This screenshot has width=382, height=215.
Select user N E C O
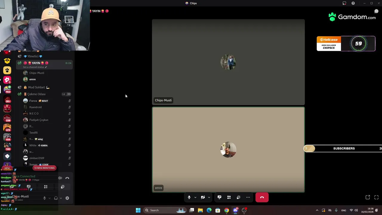[48, 113]
